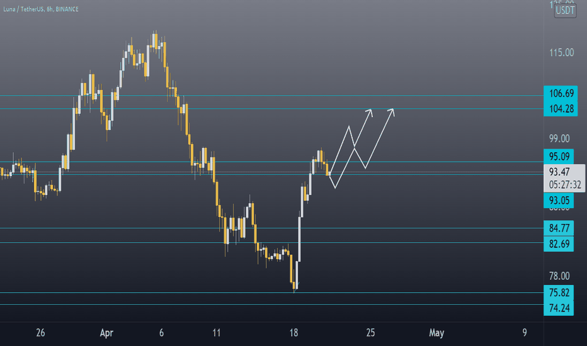This screenshot has height=346, width=587.
Task: Click the USDT currency button
Action: (565, 10)
